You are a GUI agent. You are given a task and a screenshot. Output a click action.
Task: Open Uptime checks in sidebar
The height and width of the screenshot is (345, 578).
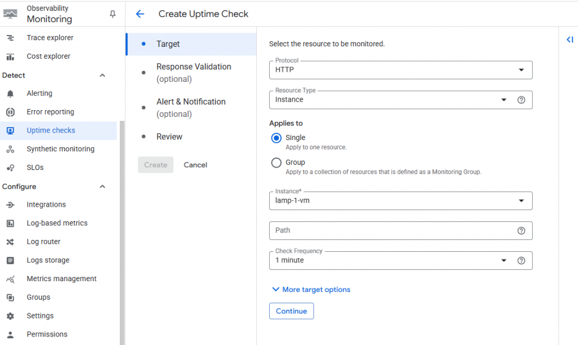tap(51, 130)
